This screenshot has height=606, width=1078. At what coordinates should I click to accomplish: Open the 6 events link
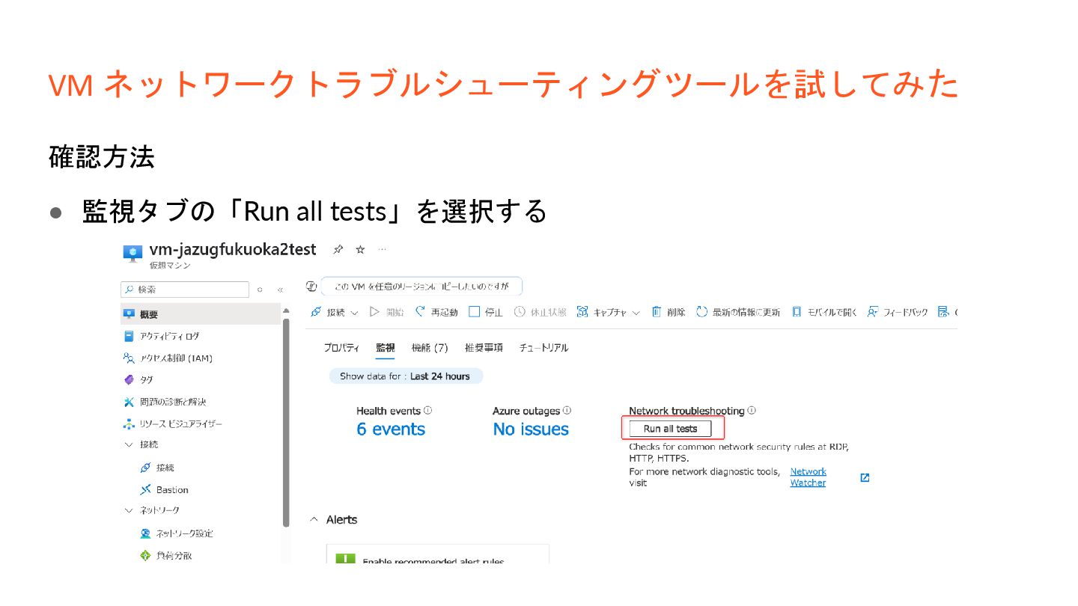391,429
